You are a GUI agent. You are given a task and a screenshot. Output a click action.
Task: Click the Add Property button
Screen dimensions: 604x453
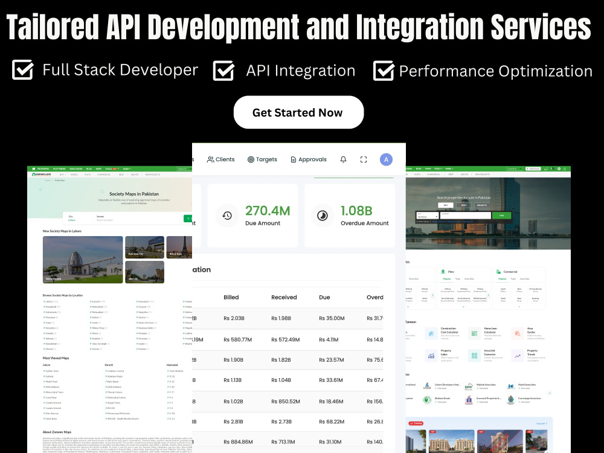533,169
